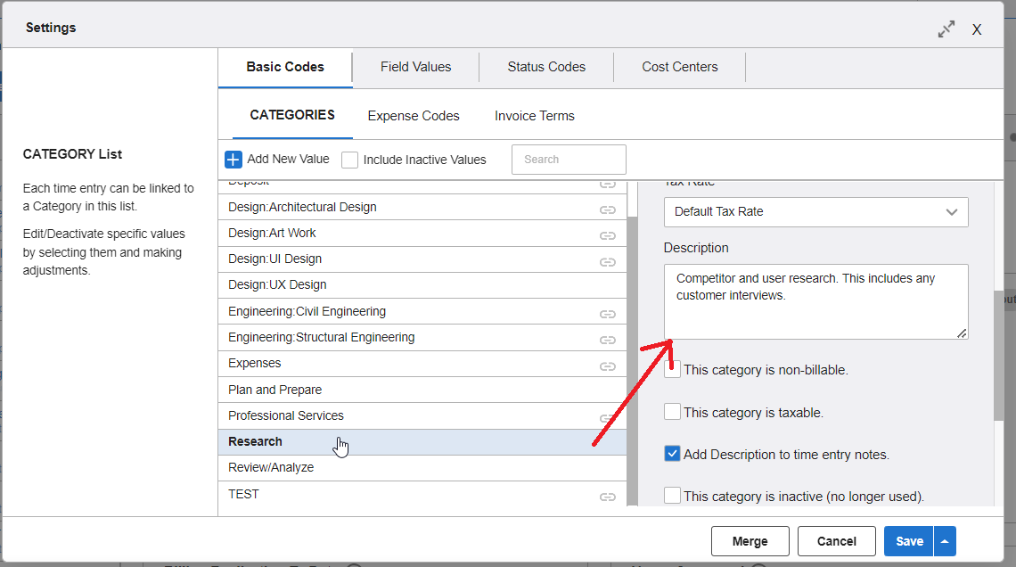Click the Merge button

[x=750, y=541]
